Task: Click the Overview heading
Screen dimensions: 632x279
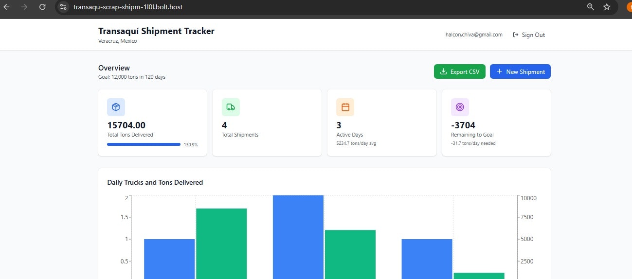Action: (x=114, y=68)
